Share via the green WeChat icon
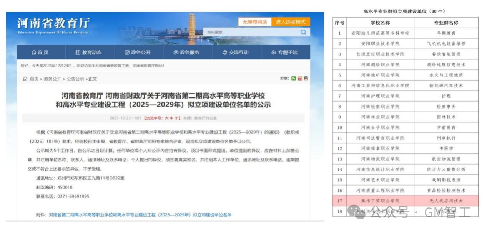 (294, 79)
